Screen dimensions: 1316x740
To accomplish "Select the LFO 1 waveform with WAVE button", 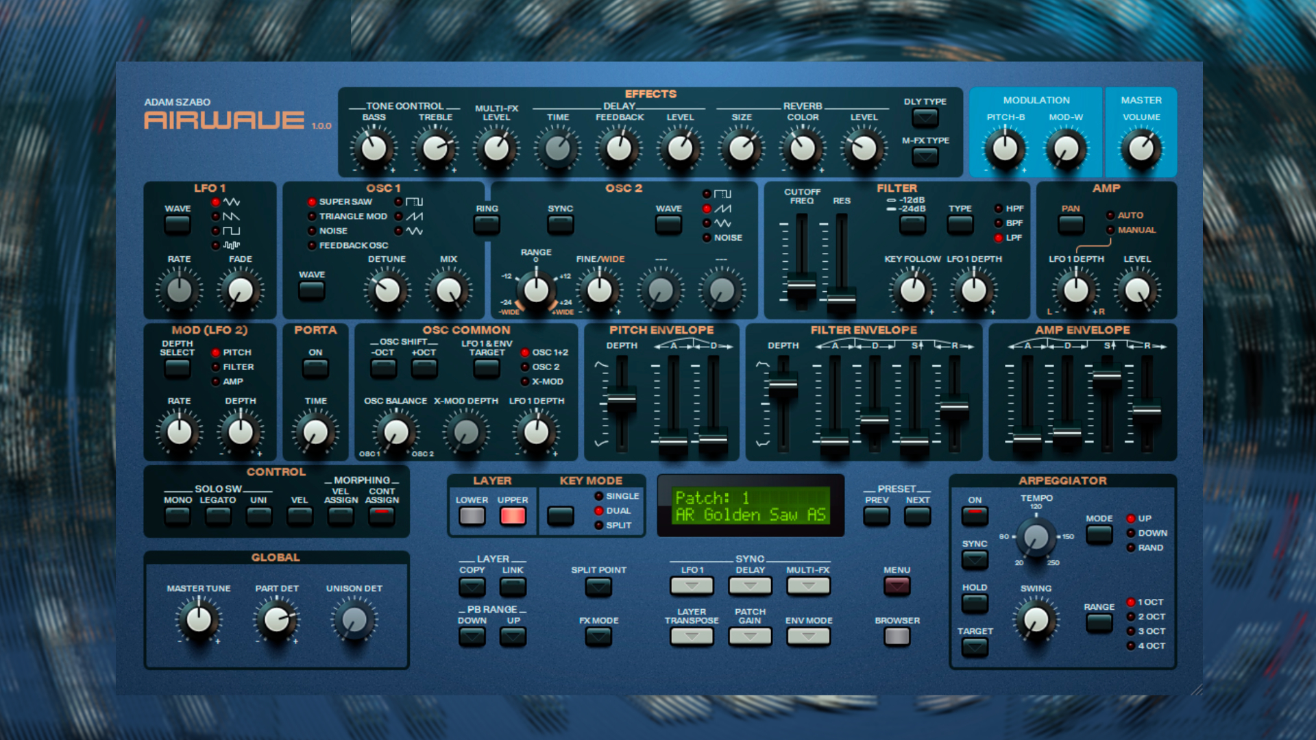I will click(177, 223).
